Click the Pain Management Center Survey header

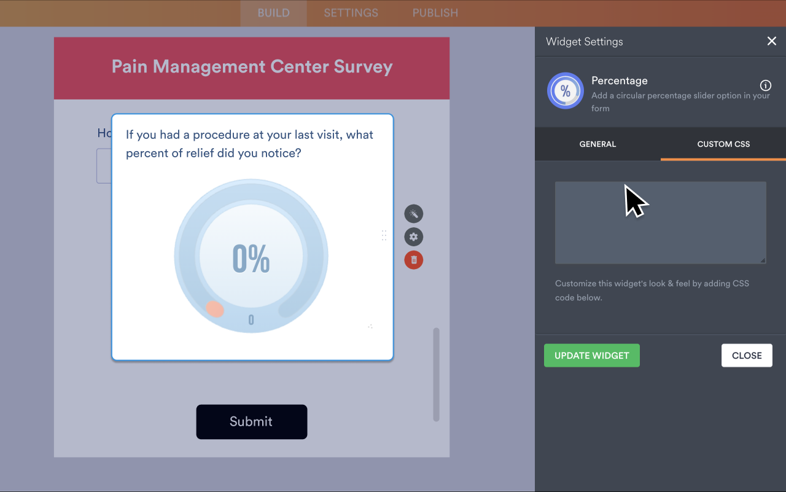click(x=252, y=66)
